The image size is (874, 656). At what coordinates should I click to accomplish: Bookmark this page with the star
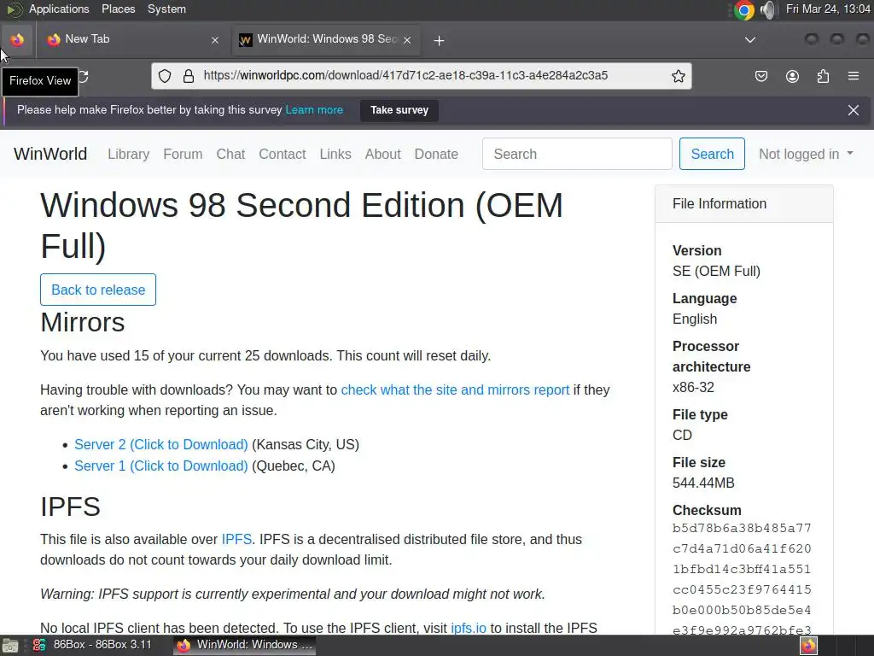point(678,76)
